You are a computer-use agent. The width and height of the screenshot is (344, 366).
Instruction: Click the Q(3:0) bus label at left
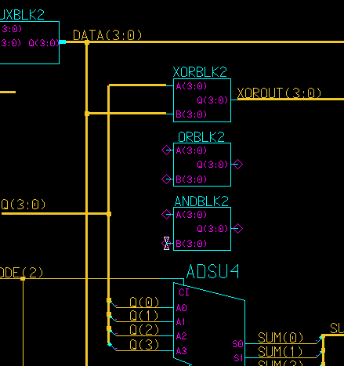[x=24, y=205]
